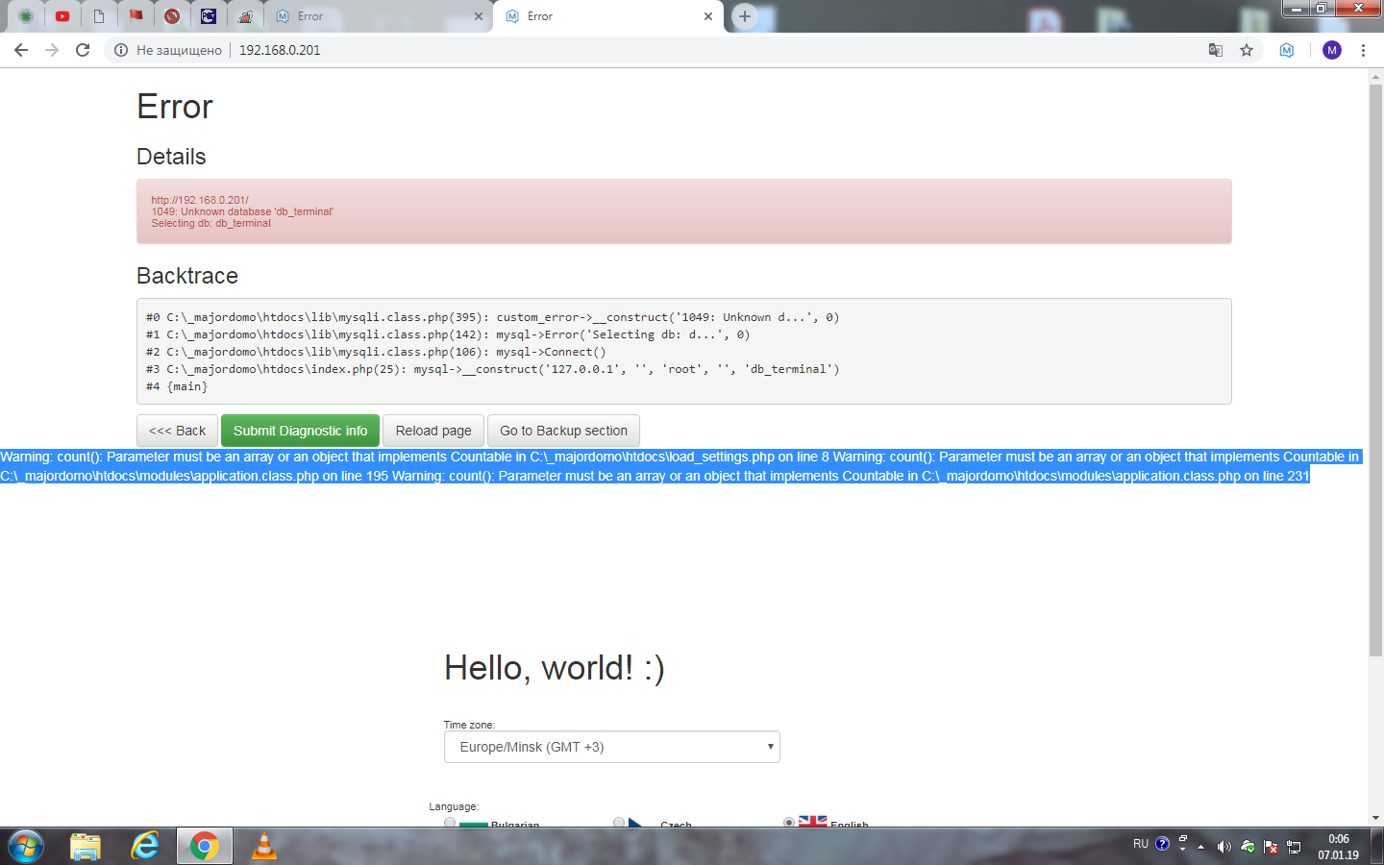Show hidden tray icons arrow
The height and width of the screenshot is (865, 1384).
pyautogui.click(x=1200, y=847)
